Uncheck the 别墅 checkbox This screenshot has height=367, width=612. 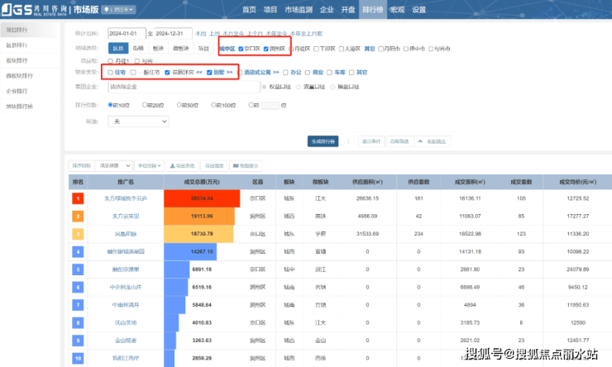point(209,73)
